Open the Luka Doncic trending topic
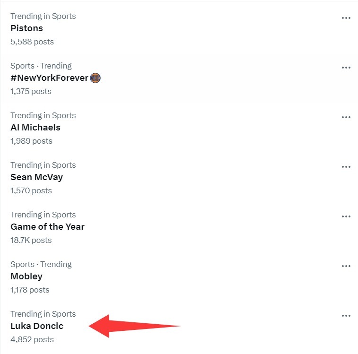Screen dimensions: 358x354 tap(37, 326)
